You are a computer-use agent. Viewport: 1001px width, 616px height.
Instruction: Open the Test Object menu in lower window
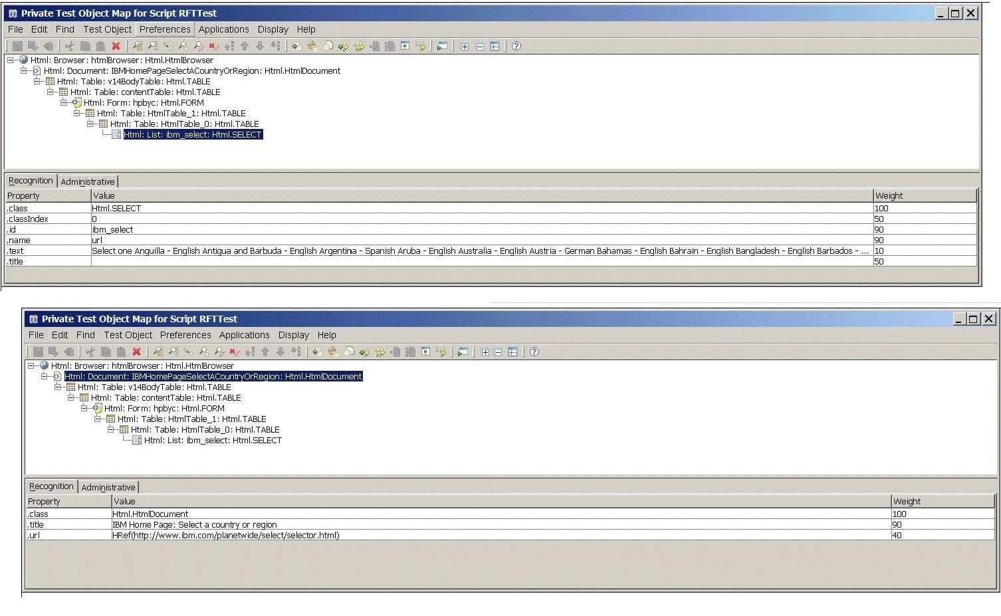pos(128,335)
